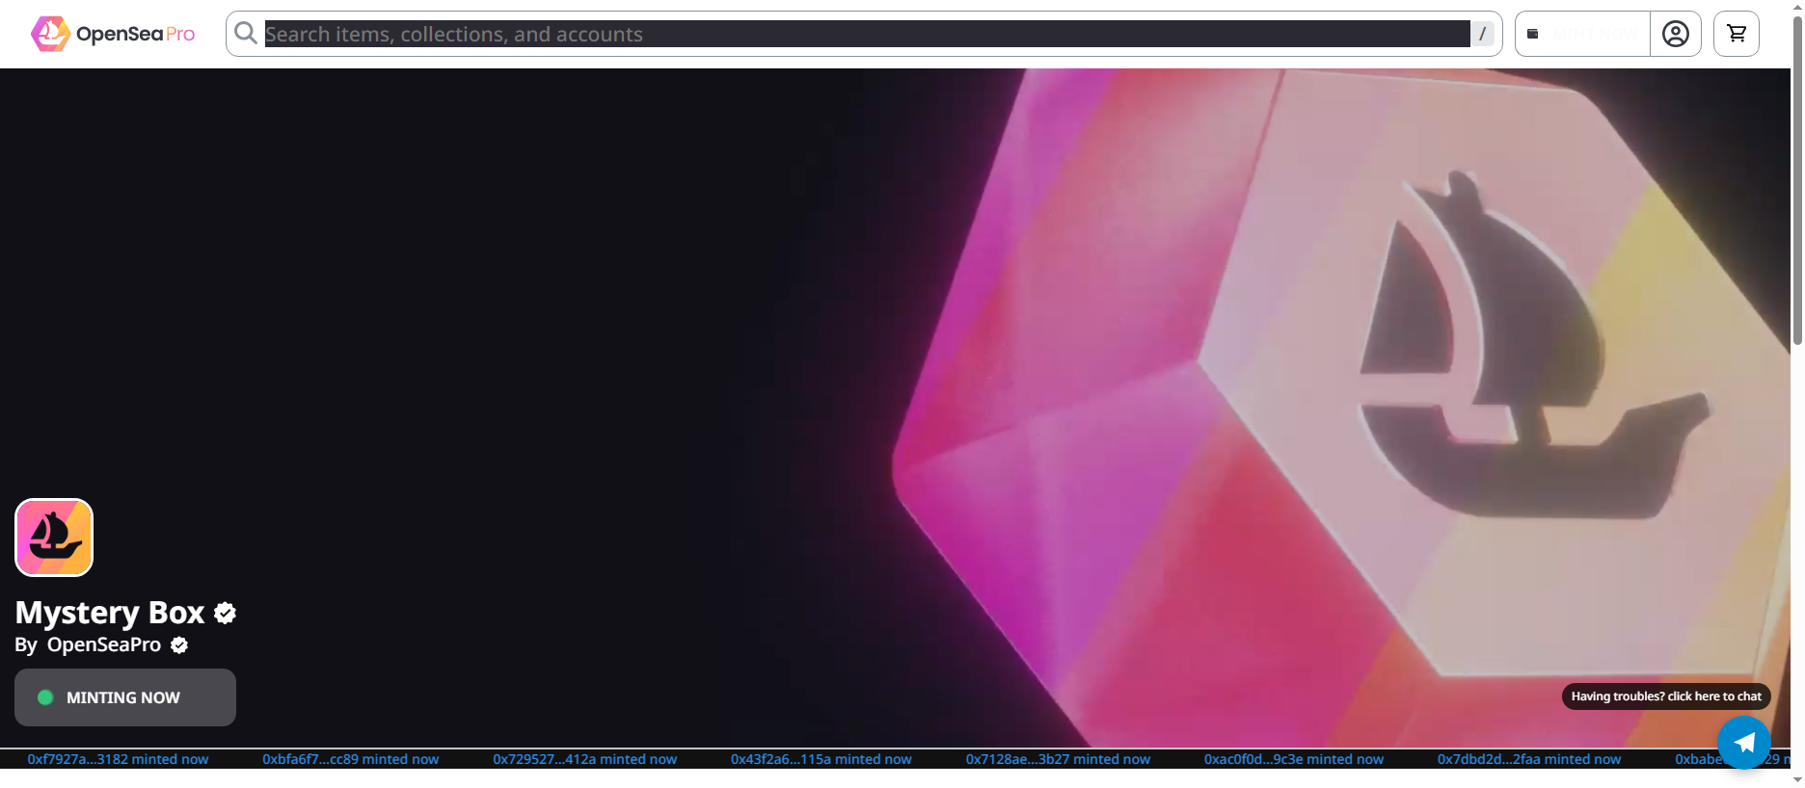Click the wallet MINT NOW button

(x=1583, y=34)
